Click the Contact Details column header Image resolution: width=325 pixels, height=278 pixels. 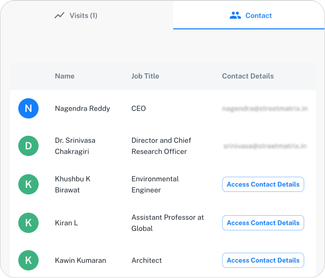(248, 76)
